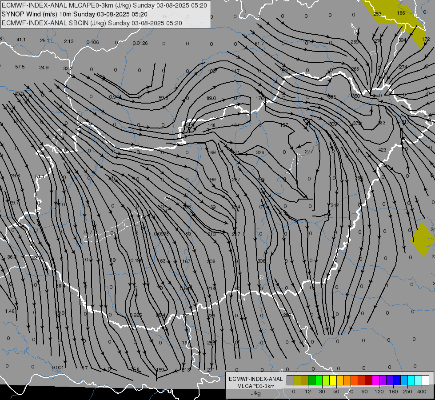This screenshot has height=400, width=435.
Task: Click the map value 383
Action: [381, 123]
